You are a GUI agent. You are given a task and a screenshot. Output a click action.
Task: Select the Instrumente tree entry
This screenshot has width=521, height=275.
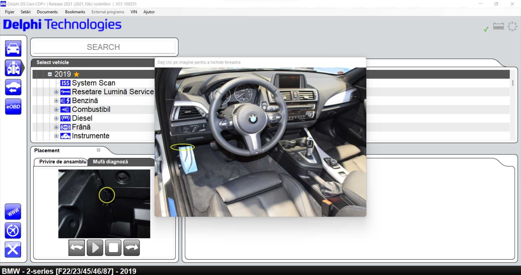(91, 136)
